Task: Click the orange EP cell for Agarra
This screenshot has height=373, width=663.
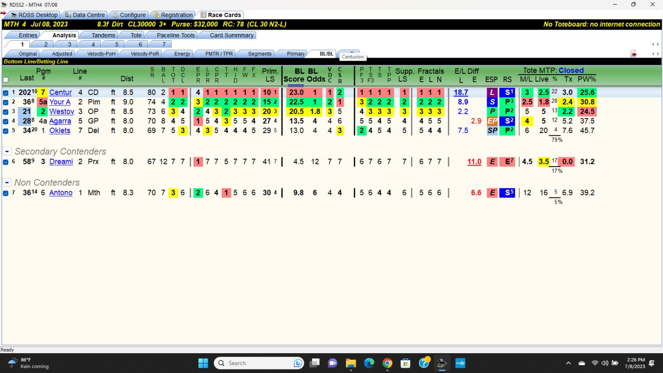Action: [x=492, y=121]
